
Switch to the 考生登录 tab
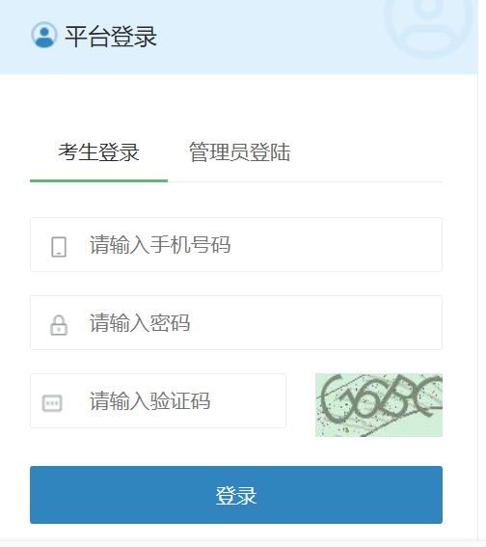tap(98, 152)
